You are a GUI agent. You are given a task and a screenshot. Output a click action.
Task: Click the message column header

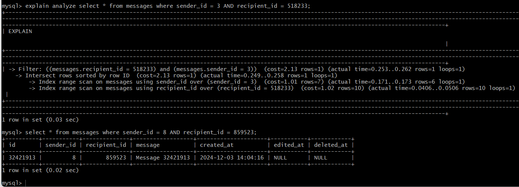click(148, 145)
